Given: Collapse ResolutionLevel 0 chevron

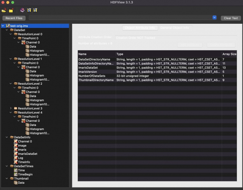Looking at the screenshot, I should coord(11,34).
